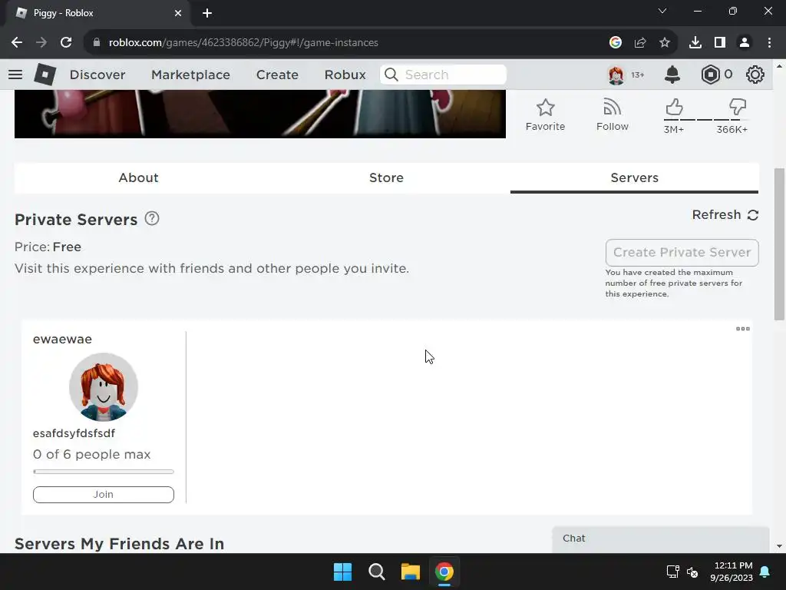Give Piggy a thumbs down

(x=738, y=107)
